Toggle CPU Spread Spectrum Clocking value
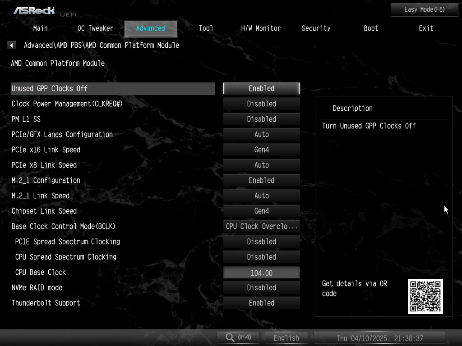The width and height of the screenshot is (462, 346). (261, 257)
